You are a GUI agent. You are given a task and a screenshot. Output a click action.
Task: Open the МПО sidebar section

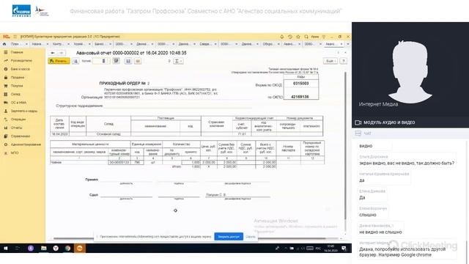coord(15,153)
